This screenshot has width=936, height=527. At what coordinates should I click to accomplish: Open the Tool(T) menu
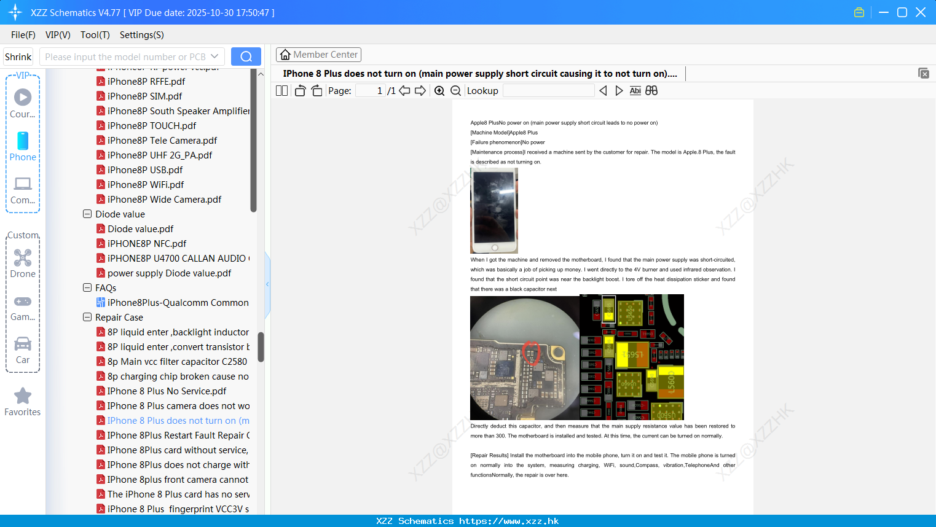95,35
